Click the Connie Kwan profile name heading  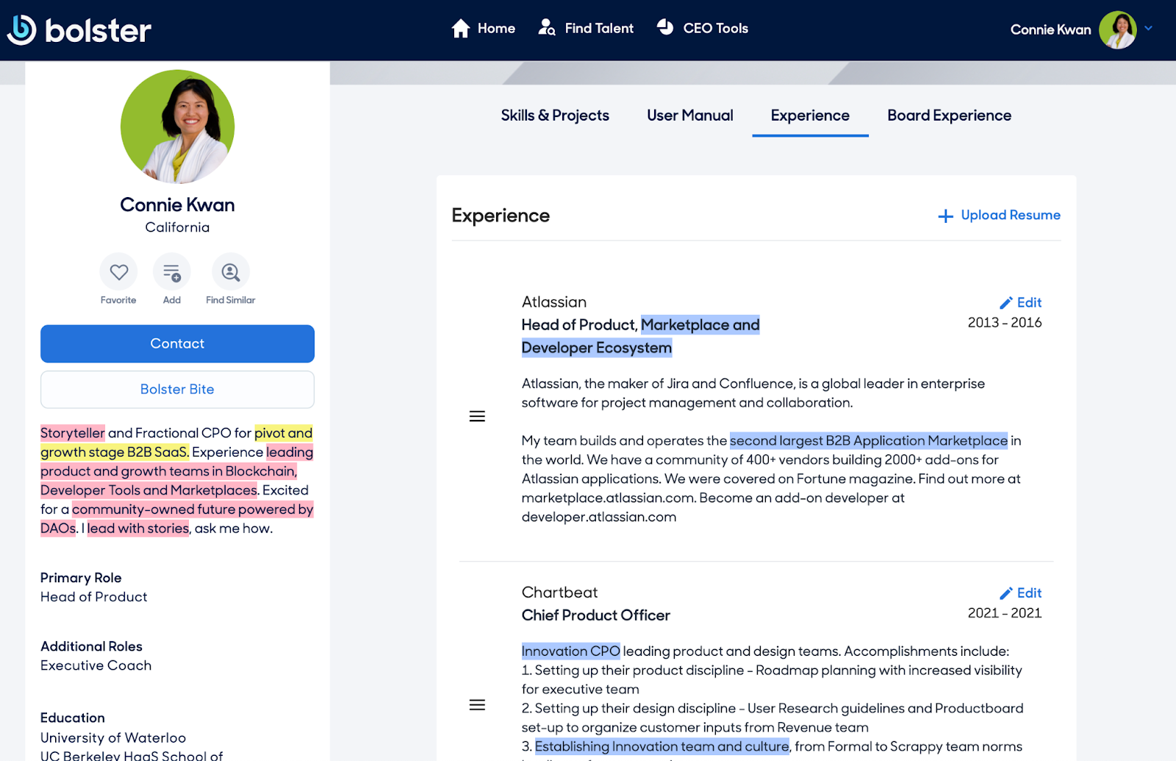pos(177,204)
